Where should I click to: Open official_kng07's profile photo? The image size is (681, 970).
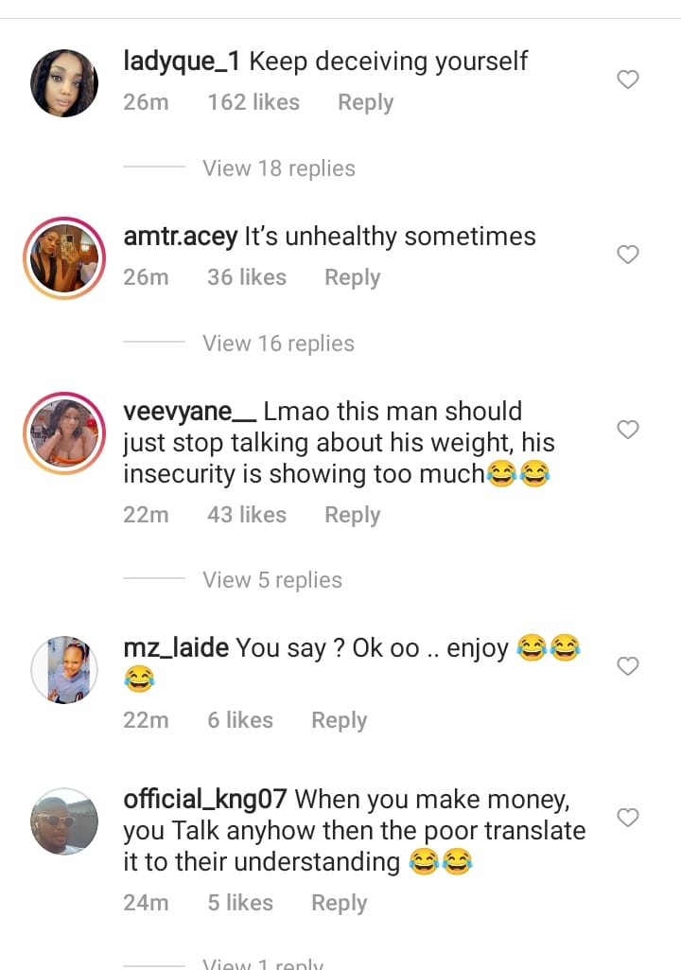point(64,820)
